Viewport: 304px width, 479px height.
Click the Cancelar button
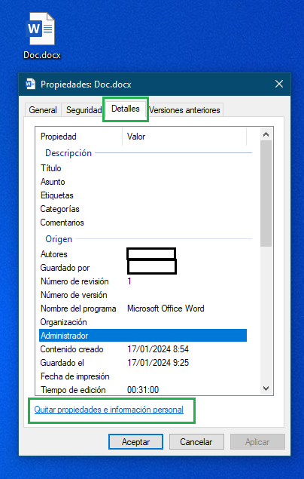pyautogui.click(x=196, y=442)
